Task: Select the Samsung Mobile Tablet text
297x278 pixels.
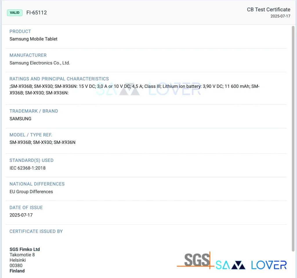Action: 33,39
